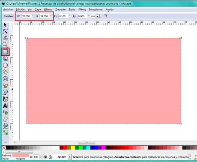The image size is (197, 162).
Task: Pick the Spiral tool
Action: coord(6,79)
